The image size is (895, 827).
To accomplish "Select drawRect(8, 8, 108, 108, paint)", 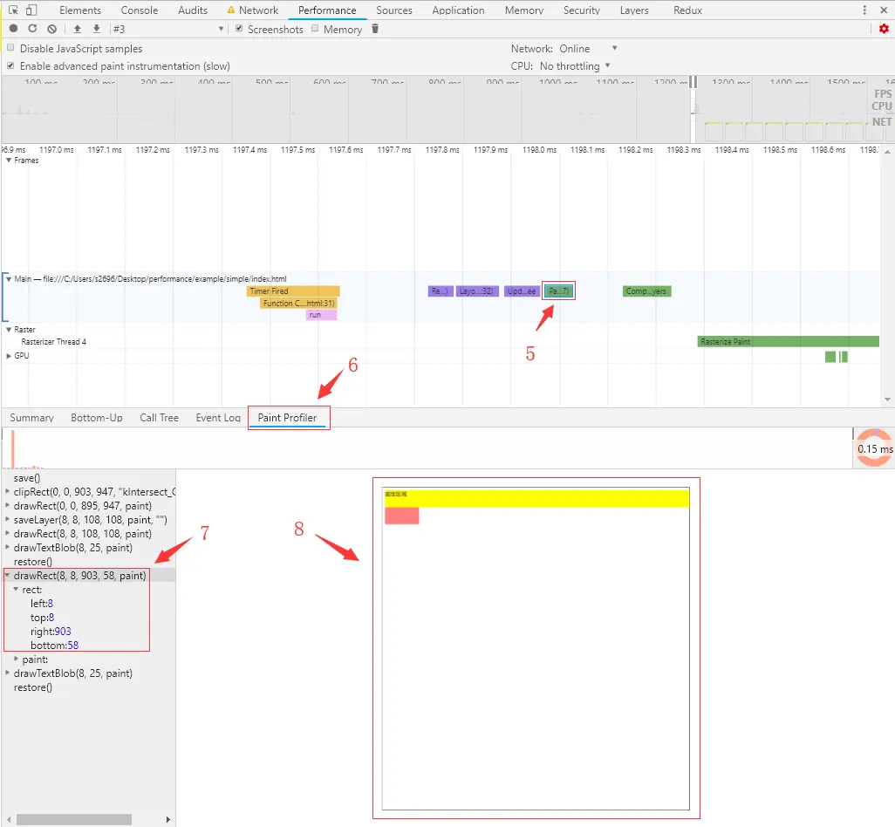I will tap(83, 534).
